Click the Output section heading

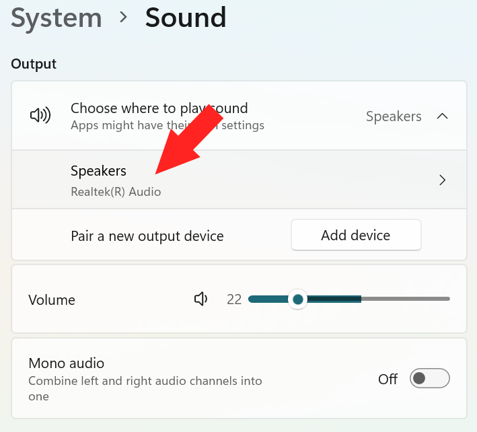click(34, 64)
